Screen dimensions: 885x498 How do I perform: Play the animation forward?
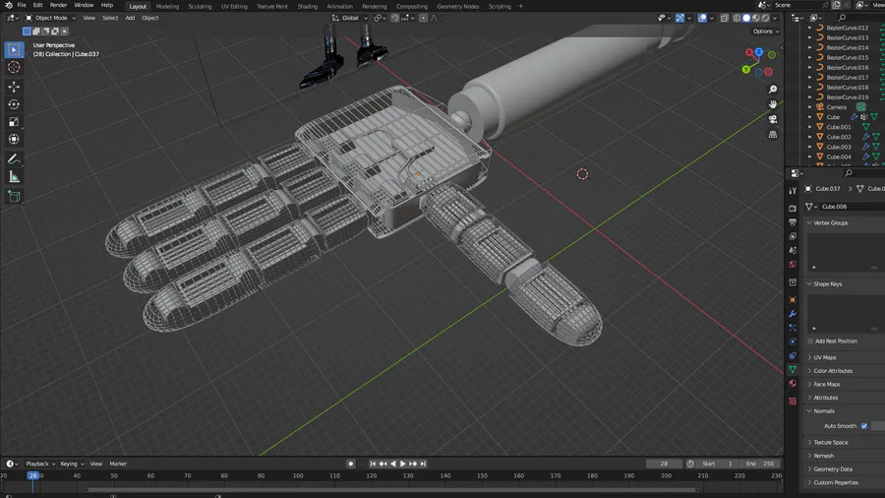[403, 464]
